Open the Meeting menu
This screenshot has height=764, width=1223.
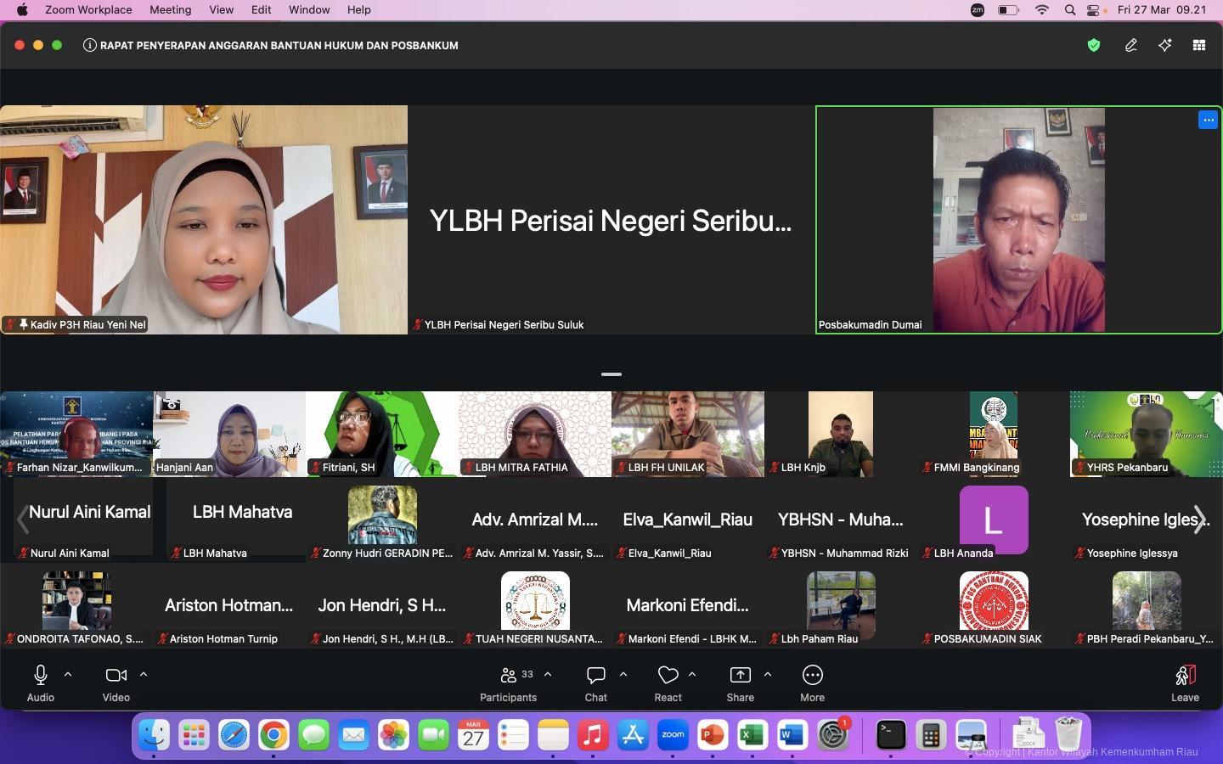[170, 10]
